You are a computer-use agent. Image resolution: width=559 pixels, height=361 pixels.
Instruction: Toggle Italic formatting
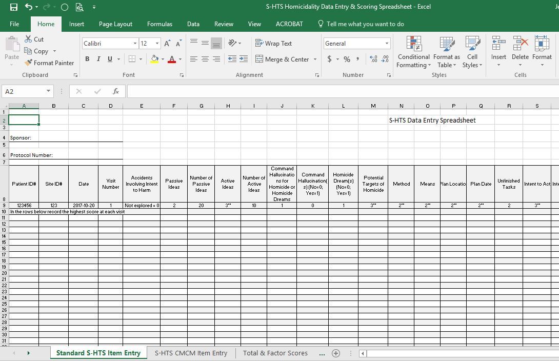[98, 59]
